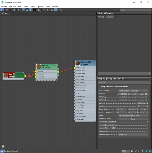
Task: Click the Lay Out All nodes icon
Action: pyautogui.click(x=44, y=10)
